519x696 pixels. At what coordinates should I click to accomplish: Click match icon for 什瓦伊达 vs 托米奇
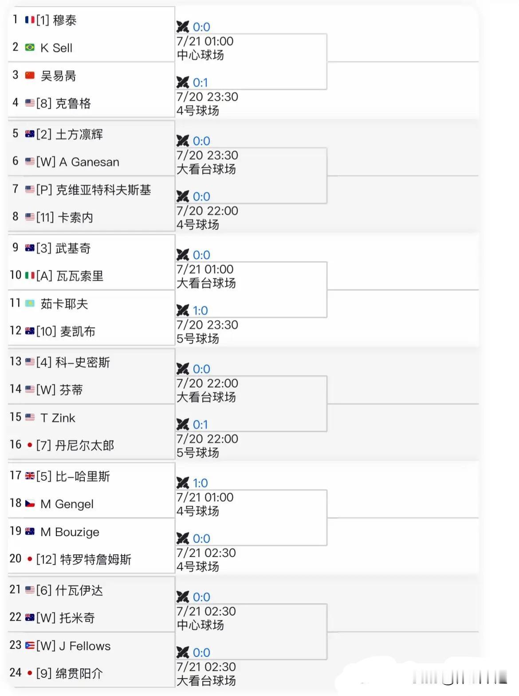(x=182, y=597)
